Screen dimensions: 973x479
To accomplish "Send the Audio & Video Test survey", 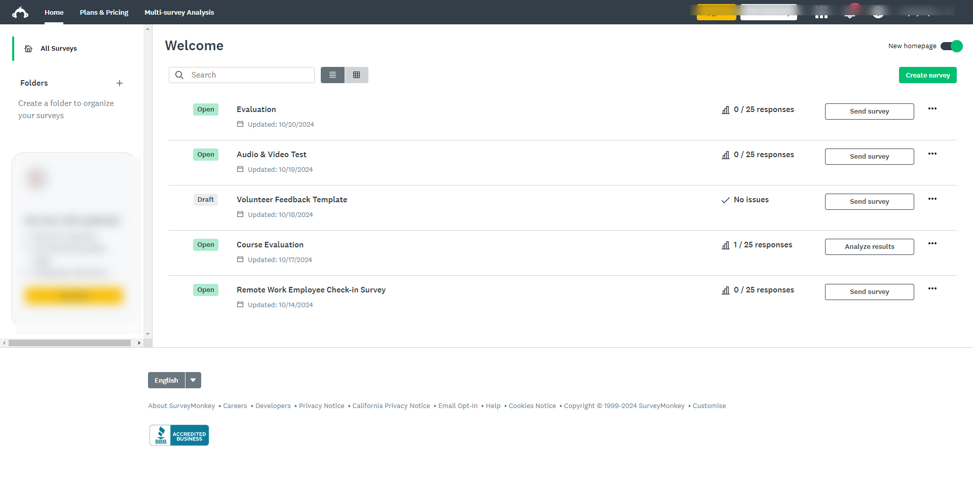I will (869, 157).
